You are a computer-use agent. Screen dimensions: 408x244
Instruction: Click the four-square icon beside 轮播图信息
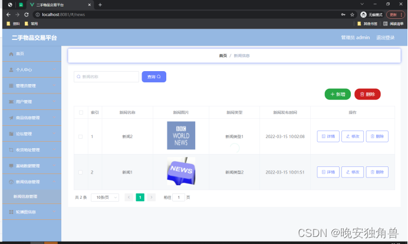click(11, 212)
